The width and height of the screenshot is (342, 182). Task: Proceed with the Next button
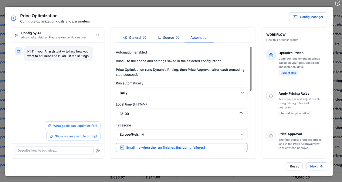click(317, 166)
